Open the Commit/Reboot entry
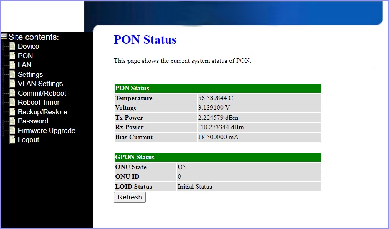The image size is (389, 229). [x=42, y=93]
